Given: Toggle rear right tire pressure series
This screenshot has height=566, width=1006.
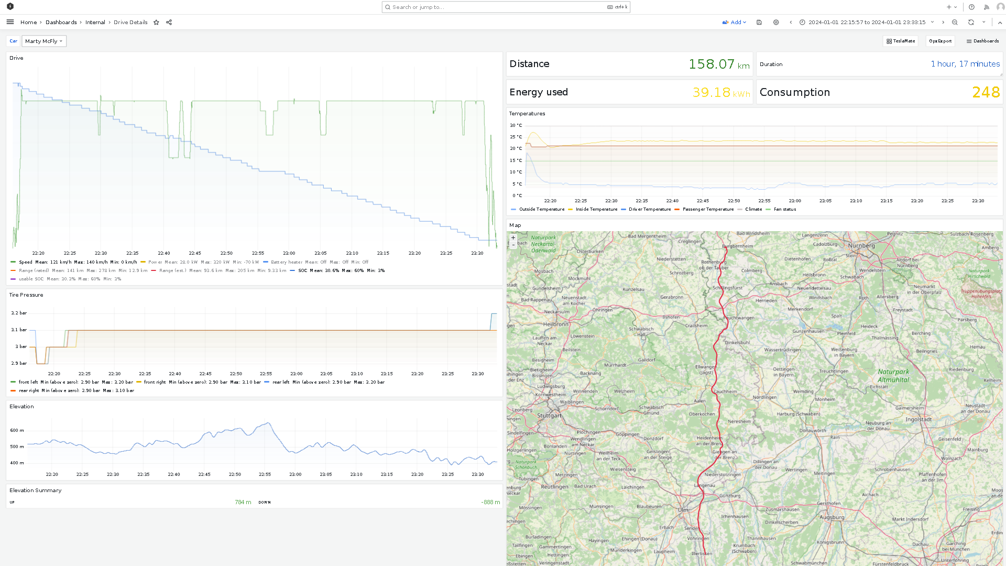Looking at the screenshot, I should (29, 390).
